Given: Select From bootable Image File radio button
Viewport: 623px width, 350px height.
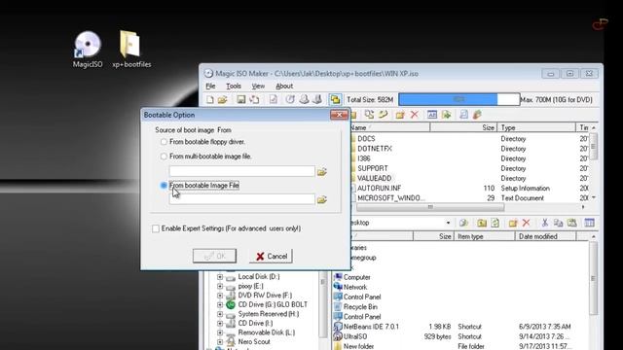Looking at the screenshot, I should (x=164, y=186).
